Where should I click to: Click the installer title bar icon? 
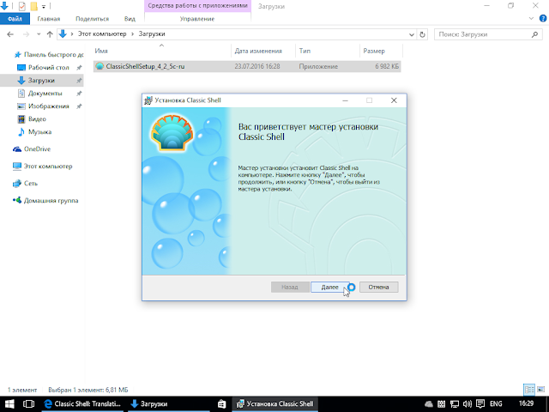point(148,100)
